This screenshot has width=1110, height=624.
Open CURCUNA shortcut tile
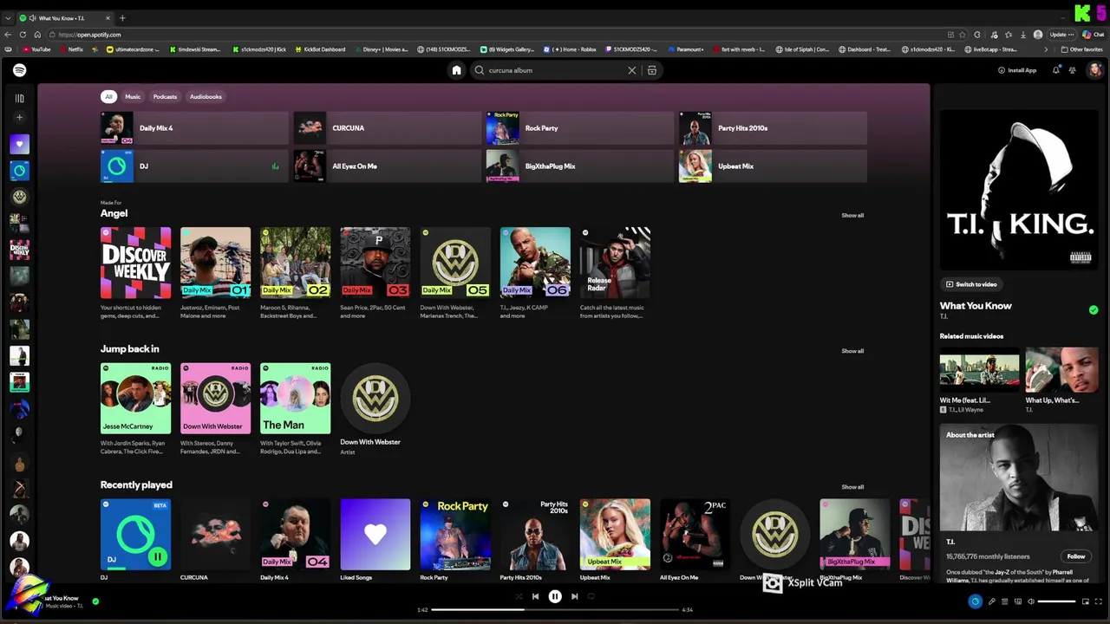(x=388, y=128)
